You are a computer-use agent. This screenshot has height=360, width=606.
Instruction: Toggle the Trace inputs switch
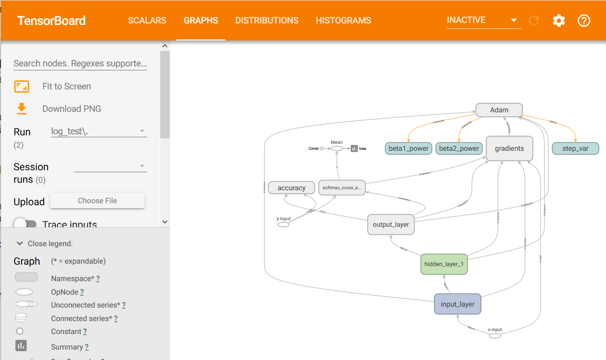pyautogui.click(x=25, y=224)
